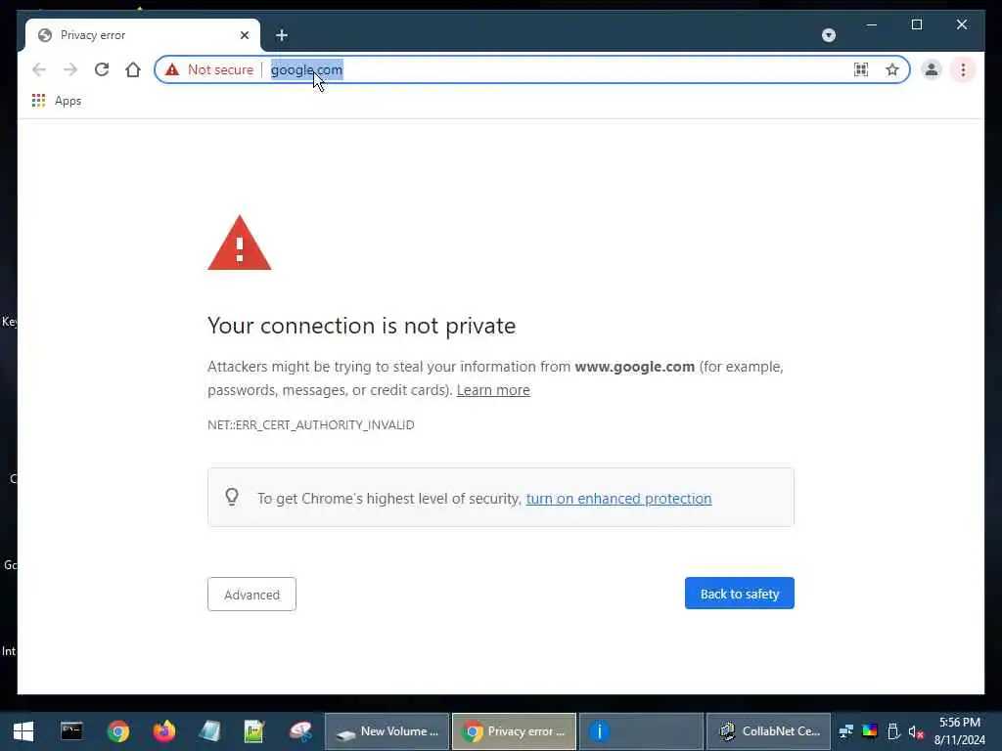Click turn on enhanced protection link
The height and width of the screenshot is (751, 1002).
click(618, 499)
